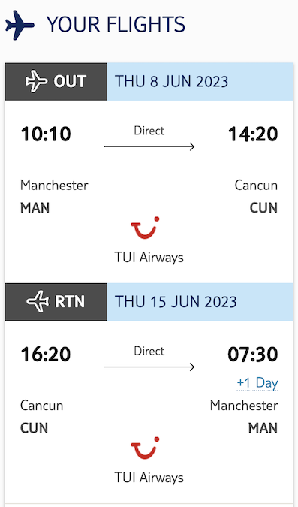Click the outbound Direct route arrow
298x507 pixels.
pos(149,146)
